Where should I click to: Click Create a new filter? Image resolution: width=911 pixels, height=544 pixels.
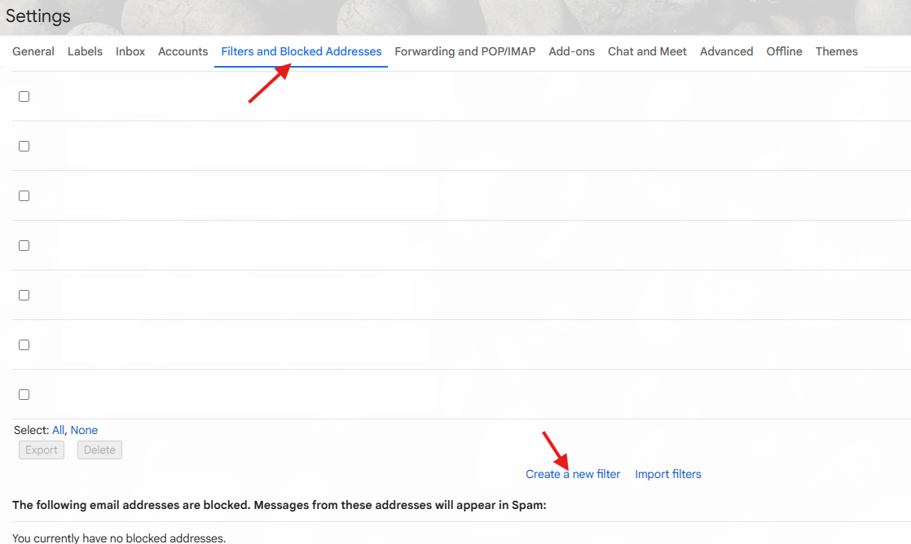[x=573, y=474]
